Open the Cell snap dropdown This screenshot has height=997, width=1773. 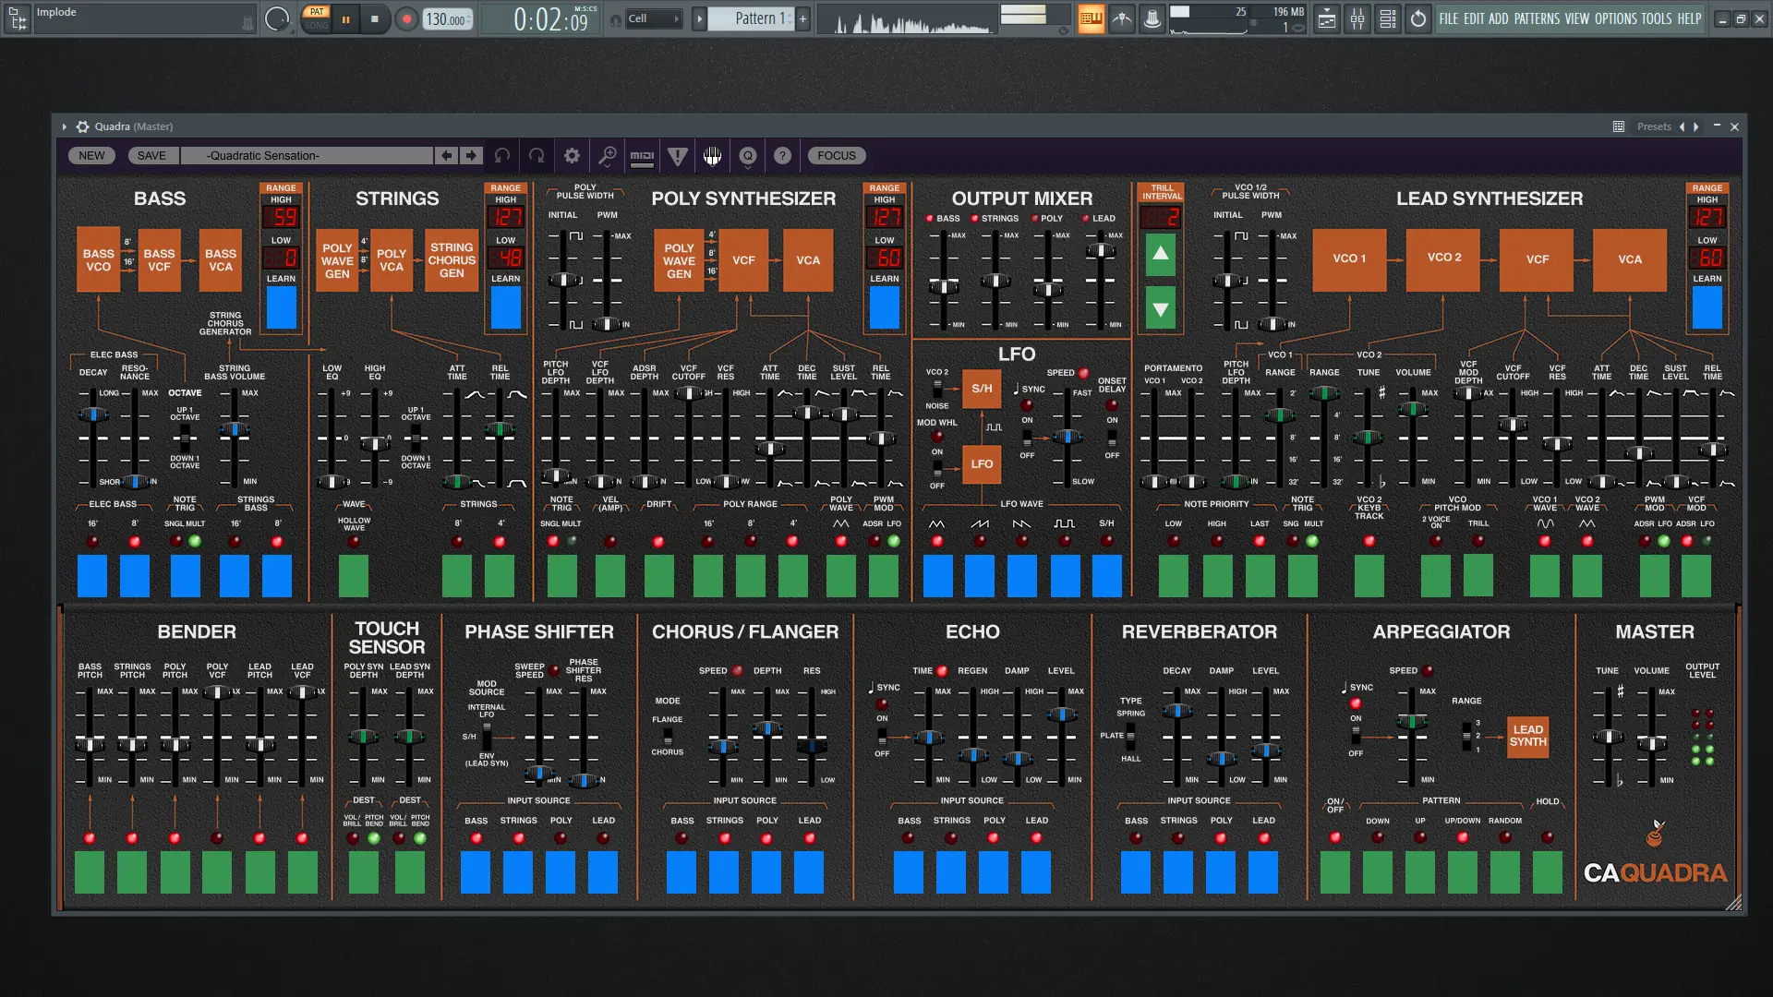[x=654, y=18]
